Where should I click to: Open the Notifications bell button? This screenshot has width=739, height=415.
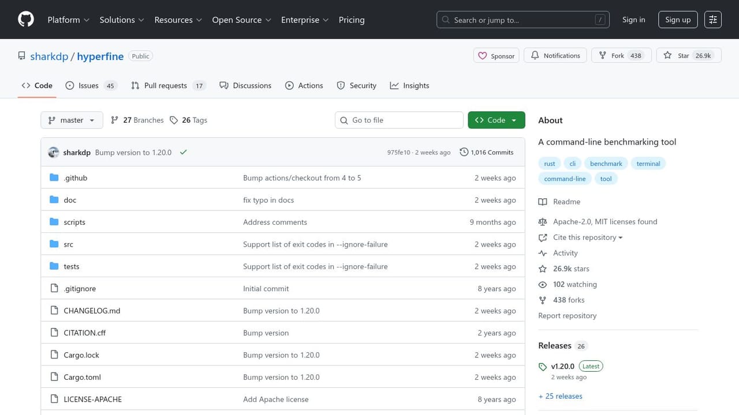[555, 56]
